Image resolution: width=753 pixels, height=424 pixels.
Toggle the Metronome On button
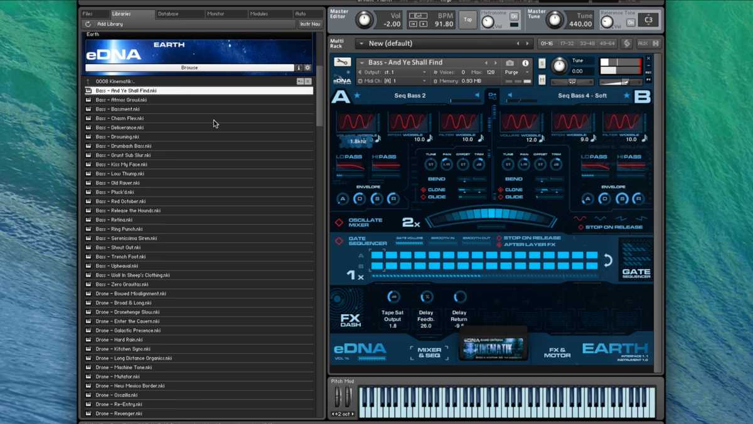click(514, 16)
